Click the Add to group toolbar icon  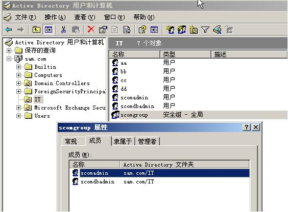[229, 30]
